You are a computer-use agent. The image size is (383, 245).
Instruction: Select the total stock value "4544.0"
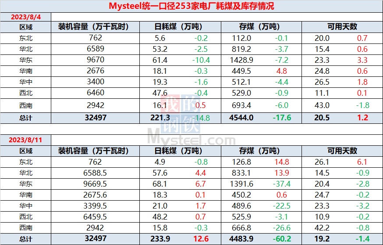click(x=241, y=118)
